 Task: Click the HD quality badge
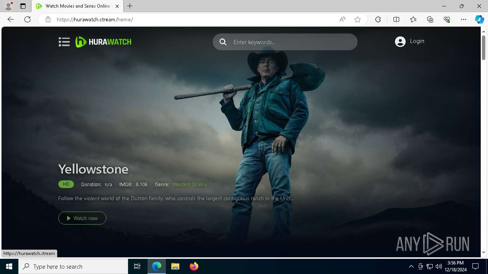pyautogui.click(x=66, y=184)
